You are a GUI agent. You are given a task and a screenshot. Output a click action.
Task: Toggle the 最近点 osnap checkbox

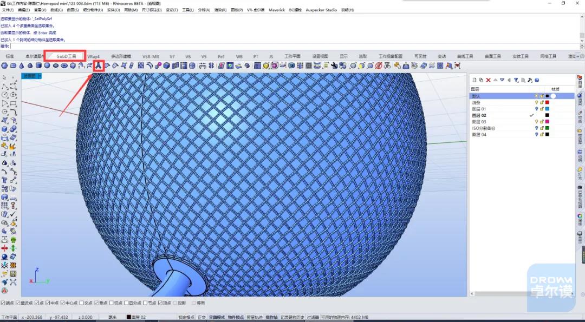(x=18, y=303)
